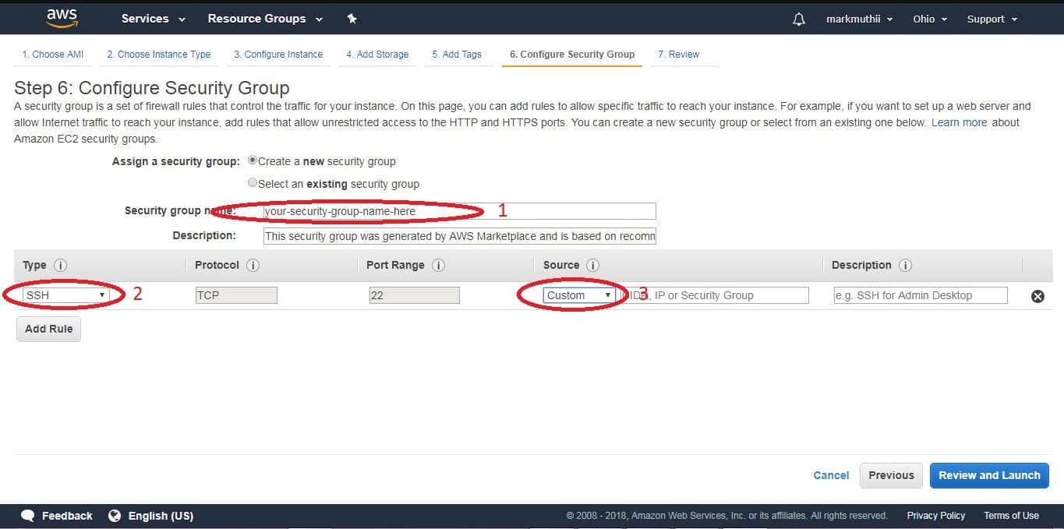This screenshot has height=529, width=1064.
Task: Click the Add Rule button
Action: pyautogui.click(x=48, y=329)
